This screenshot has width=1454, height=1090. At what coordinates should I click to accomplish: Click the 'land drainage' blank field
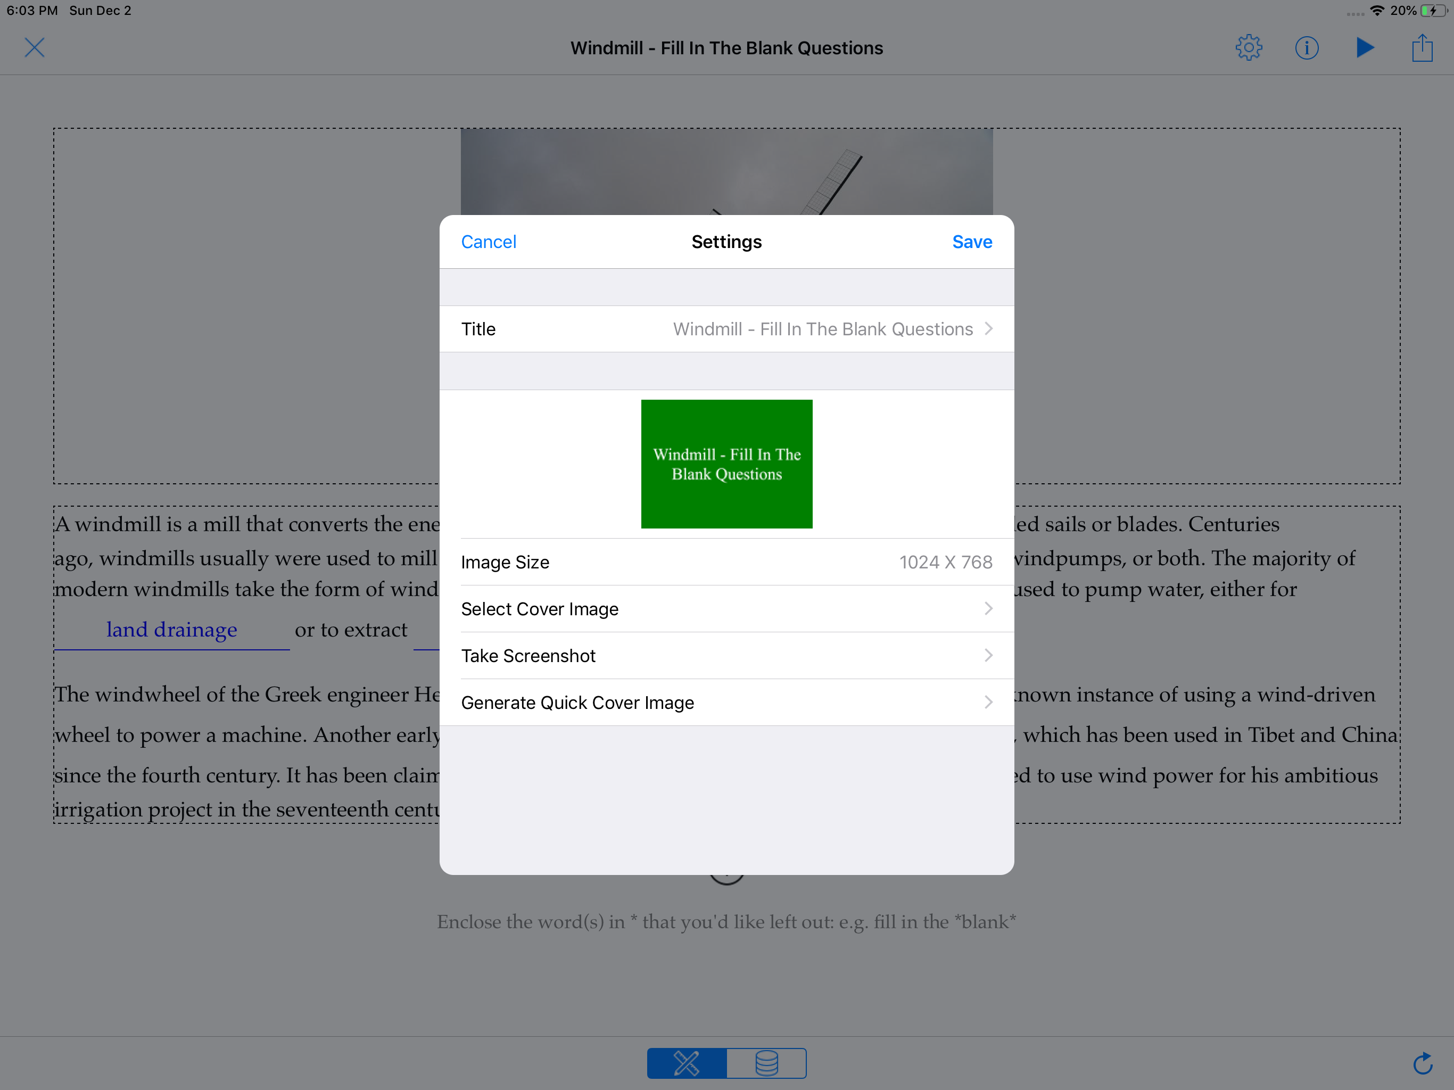(171, 631)
